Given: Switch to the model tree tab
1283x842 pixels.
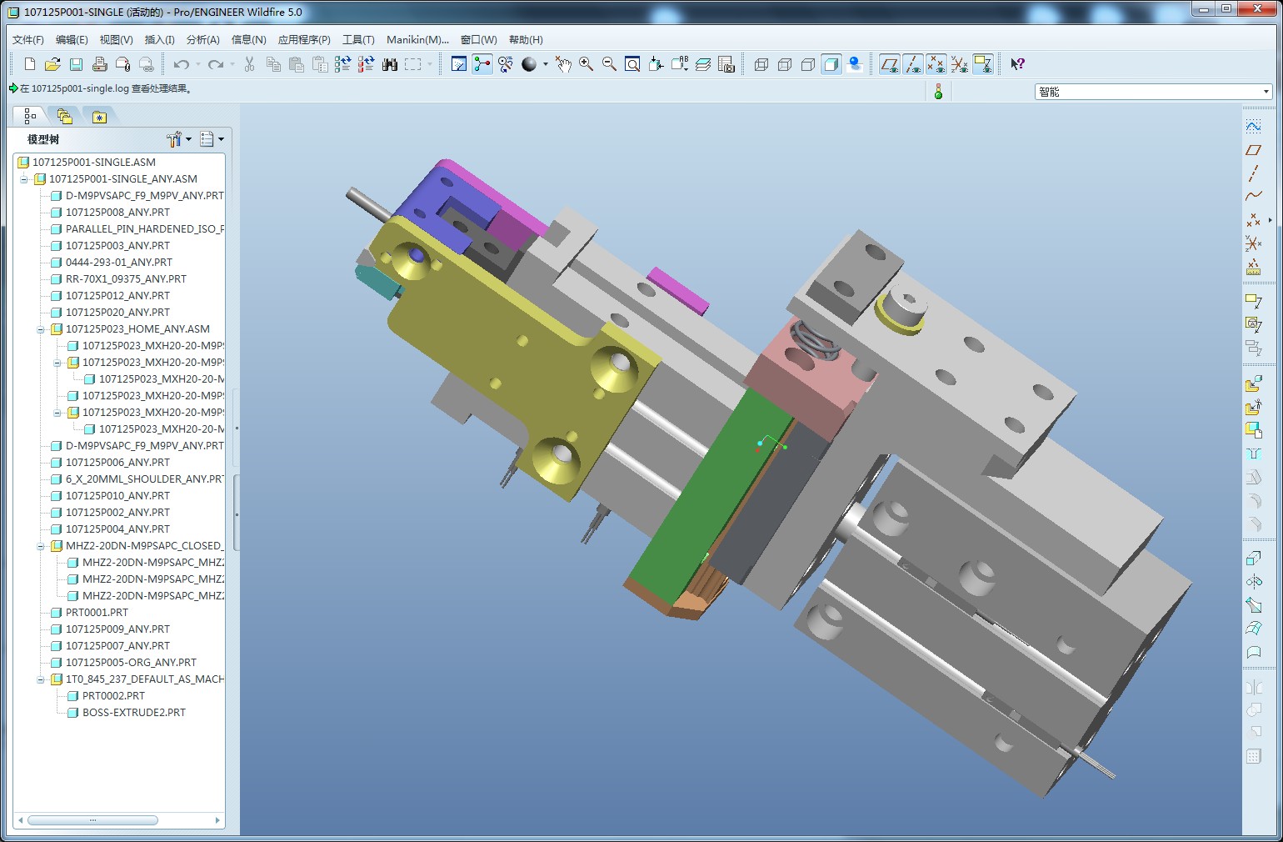Looking at the screenshot, I should [x=31, y=116].
